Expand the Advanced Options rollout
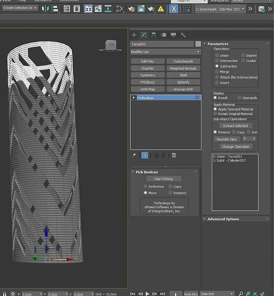 coord(223,219)
